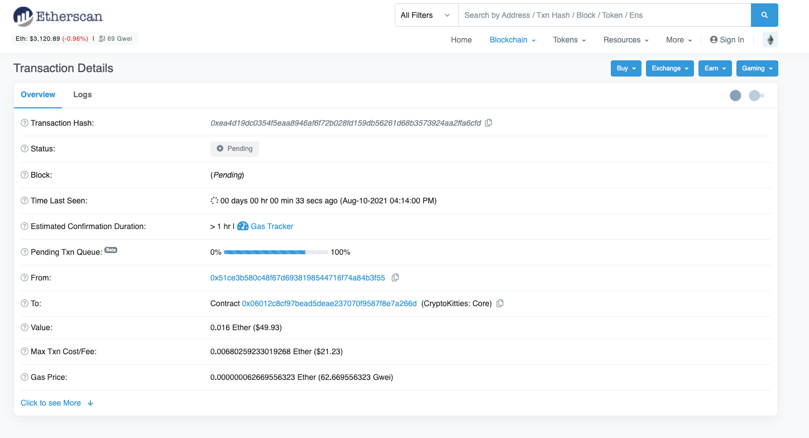
Task: Click the 62.669556323 Gwei gas price text
Action: pyautogui.click(x=356, y=377)
